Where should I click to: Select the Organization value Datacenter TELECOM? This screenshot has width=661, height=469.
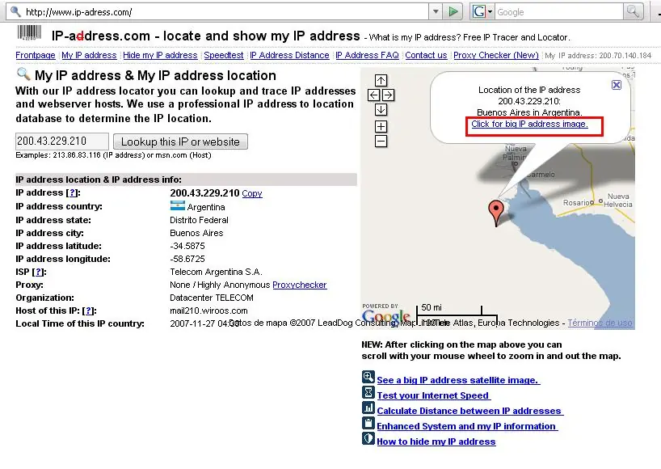(x=212, y=298)
